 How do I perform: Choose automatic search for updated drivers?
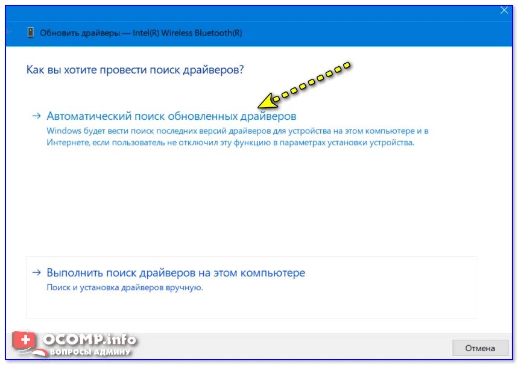[171, 116]
